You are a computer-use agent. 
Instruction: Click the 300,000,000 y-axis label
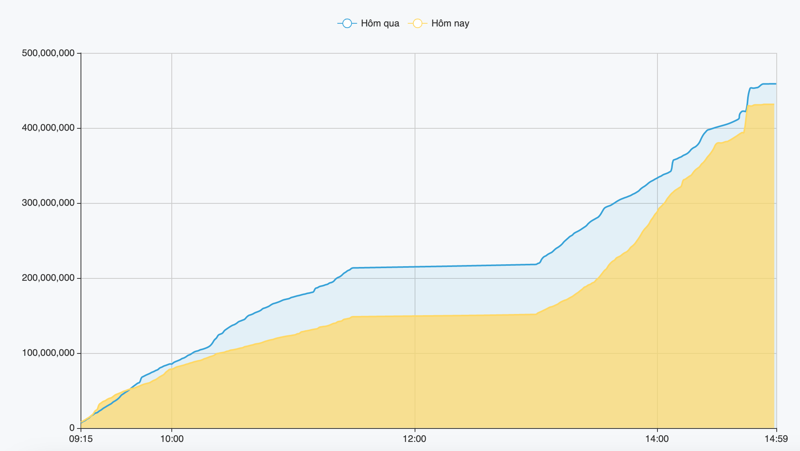coord(48,203)
